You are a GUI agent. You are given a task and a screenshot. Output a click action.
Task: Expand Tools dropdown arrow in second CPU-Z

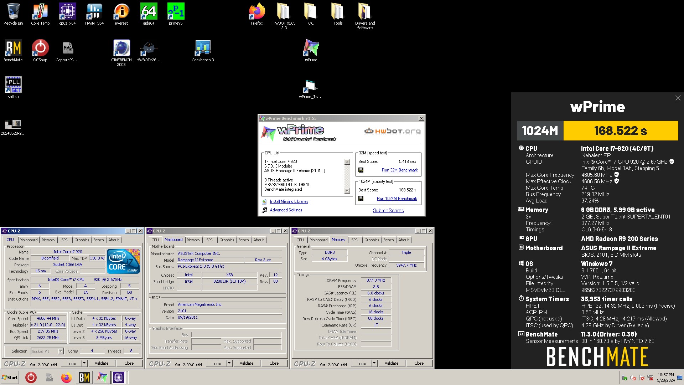[229, 363]
